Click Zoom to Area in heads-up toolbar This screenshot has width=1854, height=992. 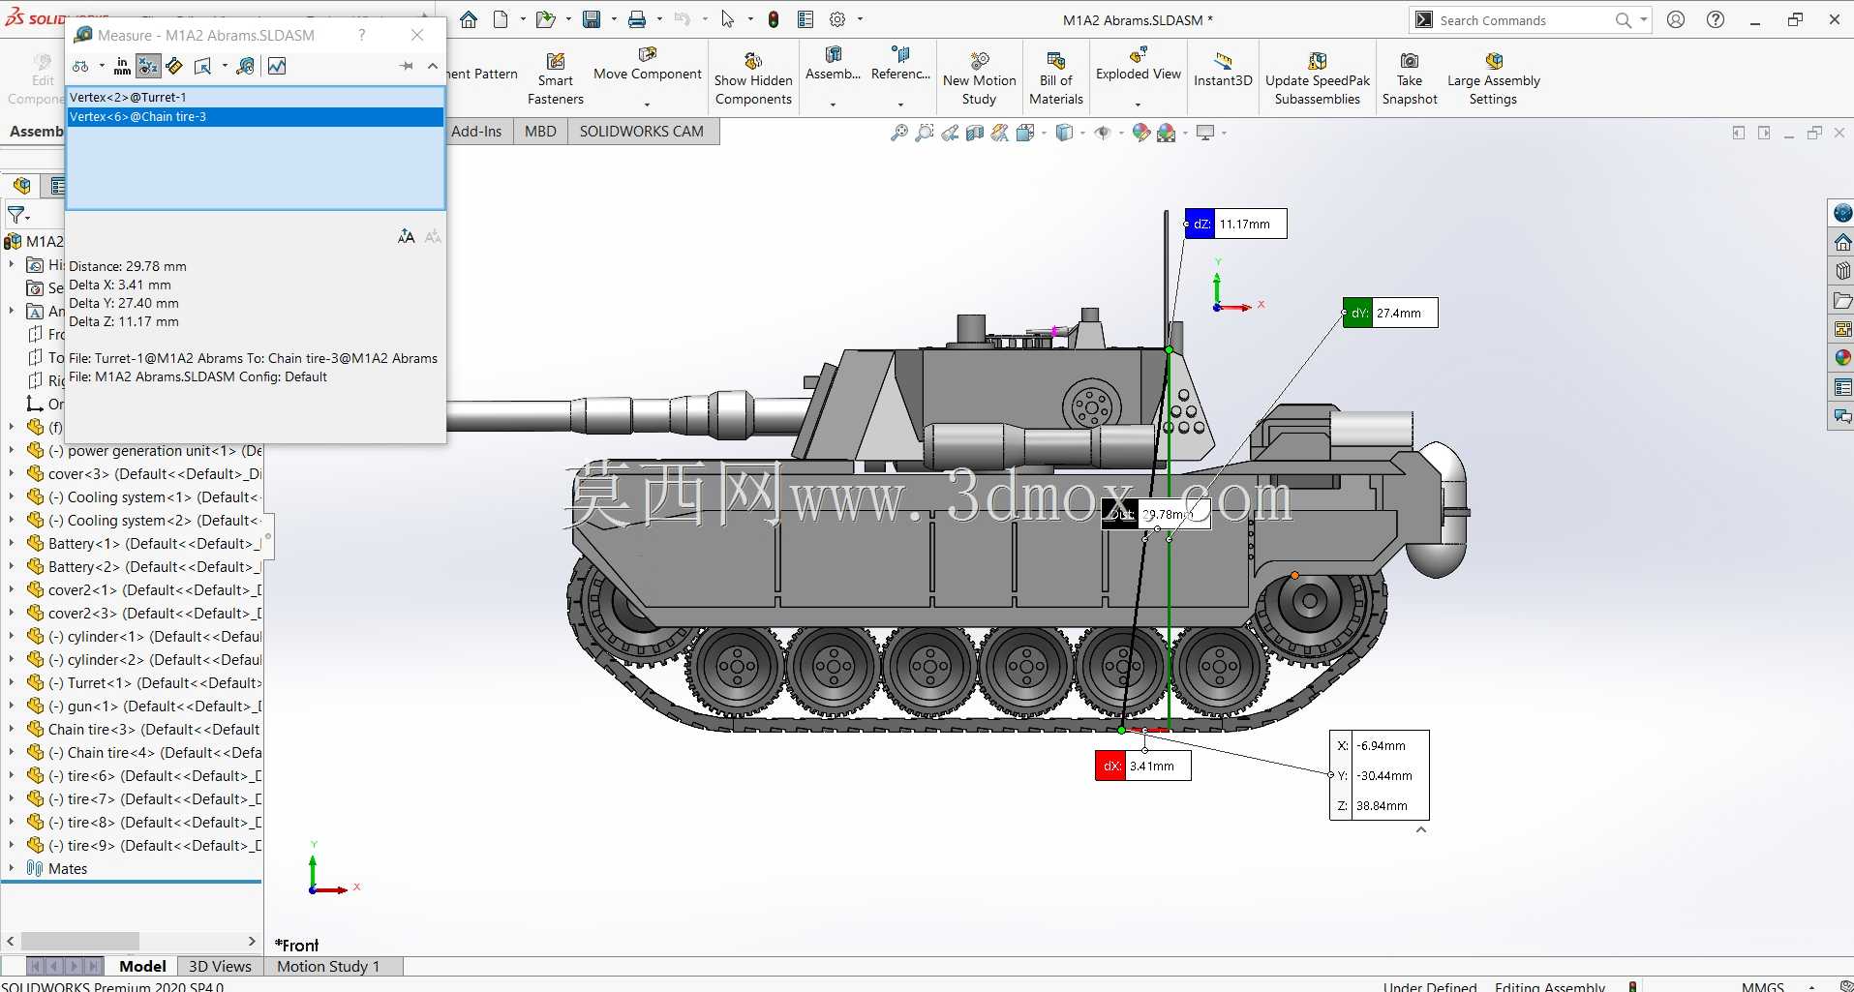point(925,133)
